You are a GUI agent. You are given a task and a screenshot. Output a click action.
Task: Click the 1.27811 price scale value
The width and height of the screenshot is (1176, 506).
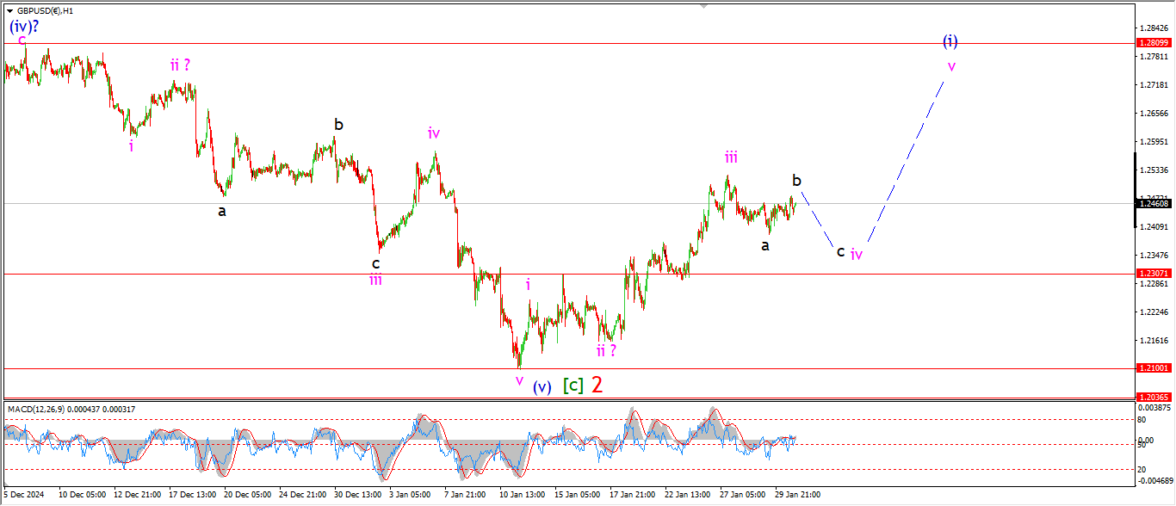[x=1154, y=57]
